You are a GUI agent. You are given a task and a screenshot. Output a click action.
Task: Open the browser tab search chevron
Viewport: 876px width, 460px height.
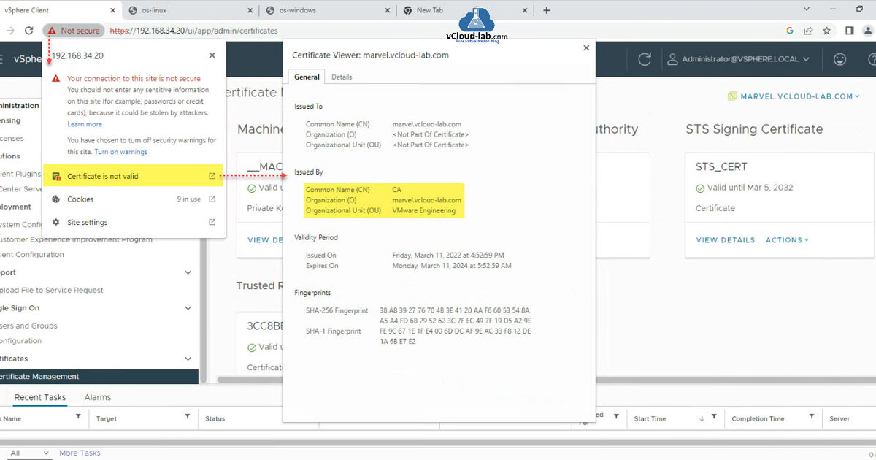pyautogui.click(x=807, y=9)
